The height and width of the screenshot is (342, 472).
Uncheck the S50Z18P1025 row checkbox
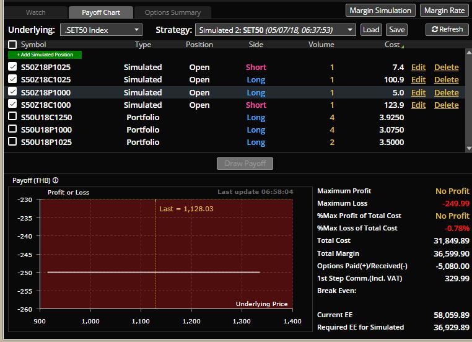click(x=12, y=66)
